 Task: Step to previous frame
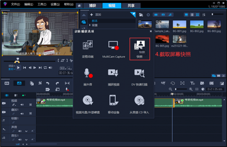[x=30, y=68]
